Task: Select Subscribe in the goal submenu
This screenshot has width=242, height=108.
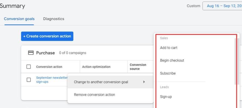Action: coord(168,73)
